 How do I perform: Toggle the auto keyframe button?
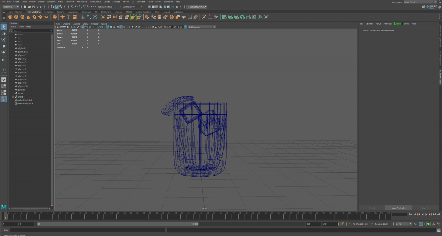342,224
